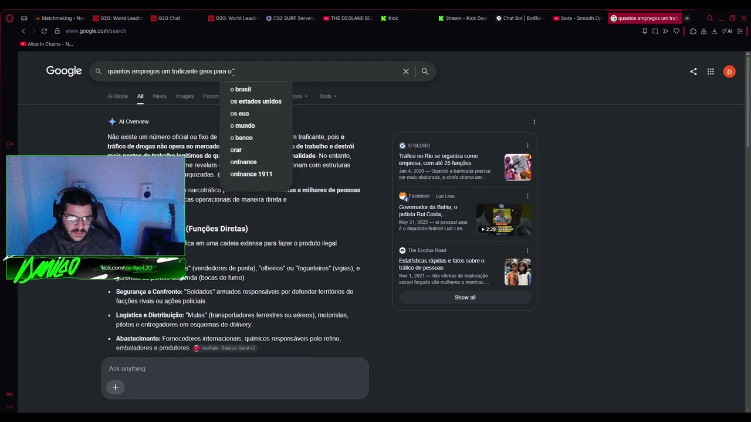Viewport: 751px width, 422px height.
Task: Choose the 'os estados unidos' suggestion
Action: tap(256, 101)
